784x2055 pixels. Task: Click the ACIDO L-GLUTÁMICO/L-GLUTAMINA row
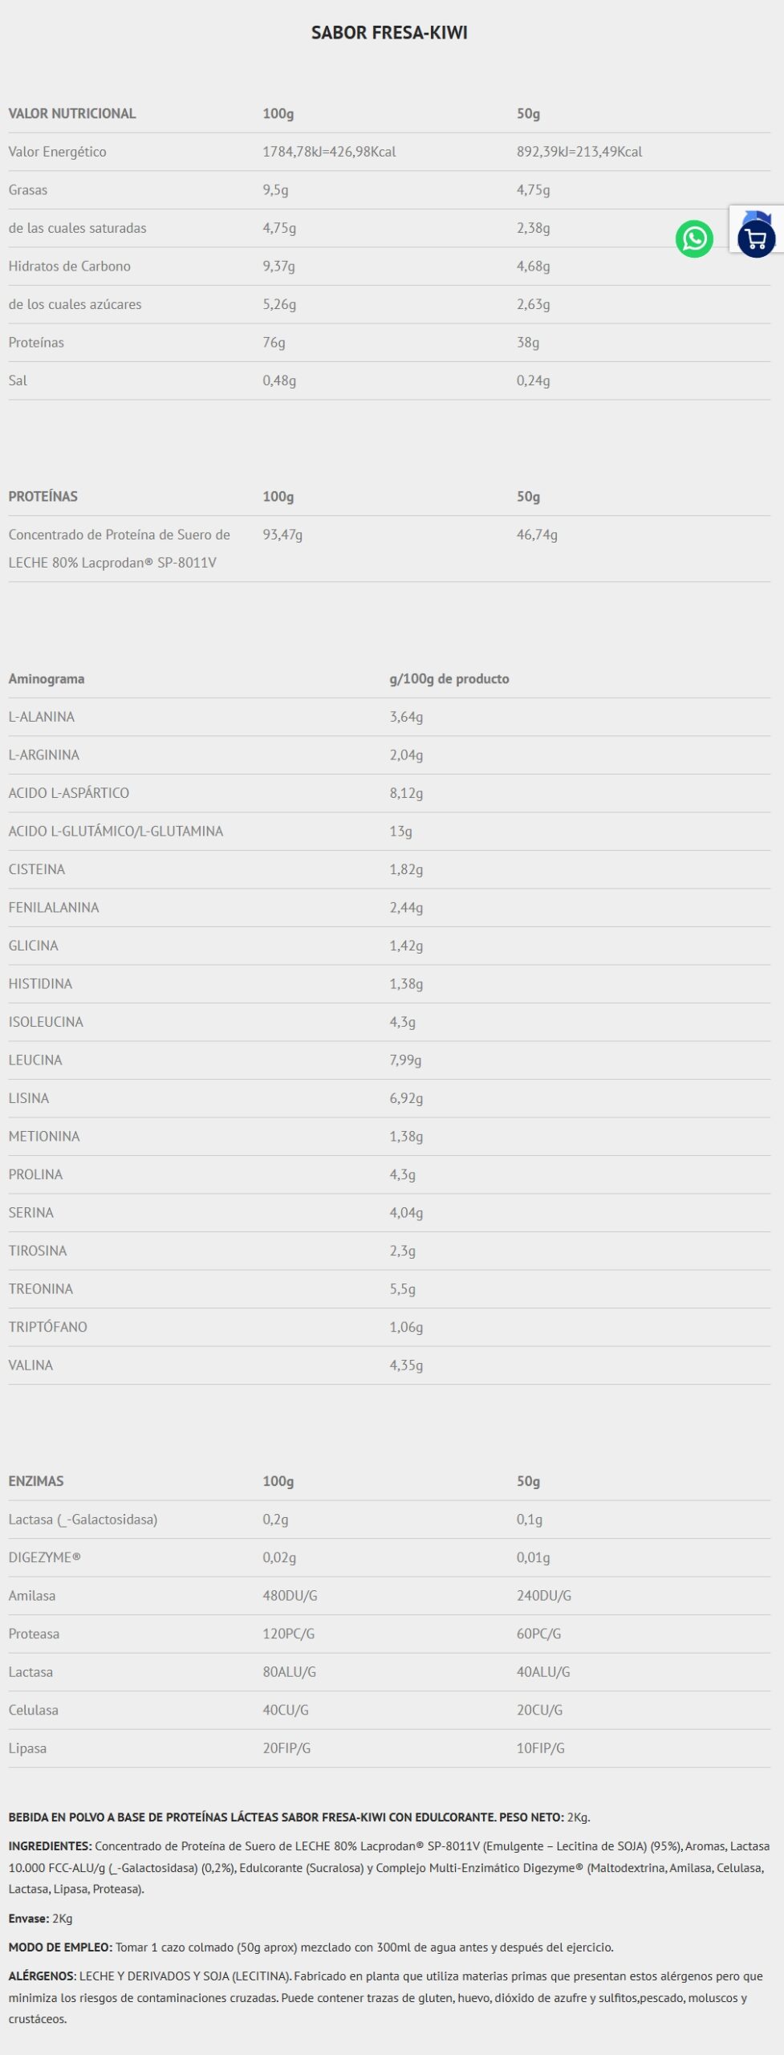click(x=116, y=831)
